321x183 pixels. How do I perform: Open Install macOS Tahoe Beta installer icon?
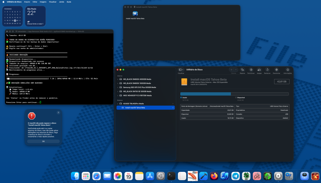[x=135, y=14]
